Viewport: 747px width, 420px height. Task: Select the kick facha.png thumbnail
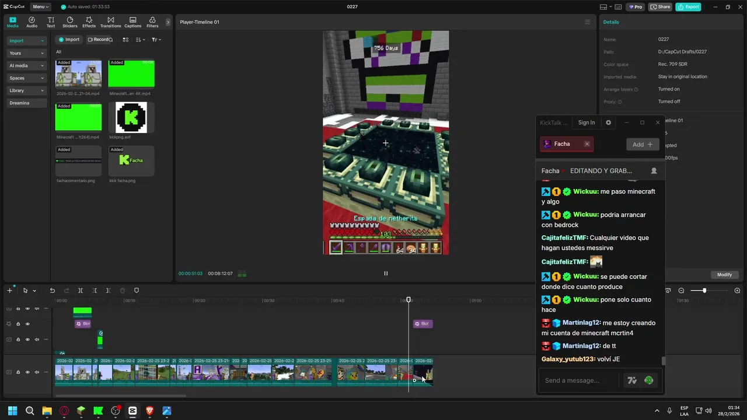coord(131,161)
